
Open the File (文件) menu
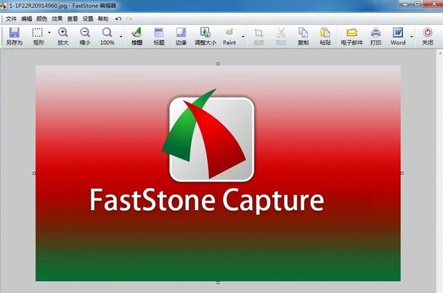pyautogui.click(x=11, y=19)
